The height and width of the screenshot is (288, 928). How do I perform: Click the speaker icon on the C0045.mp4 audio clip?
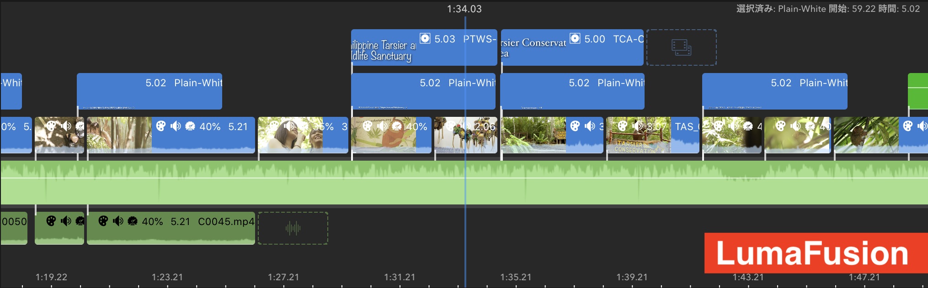(118, 221)
